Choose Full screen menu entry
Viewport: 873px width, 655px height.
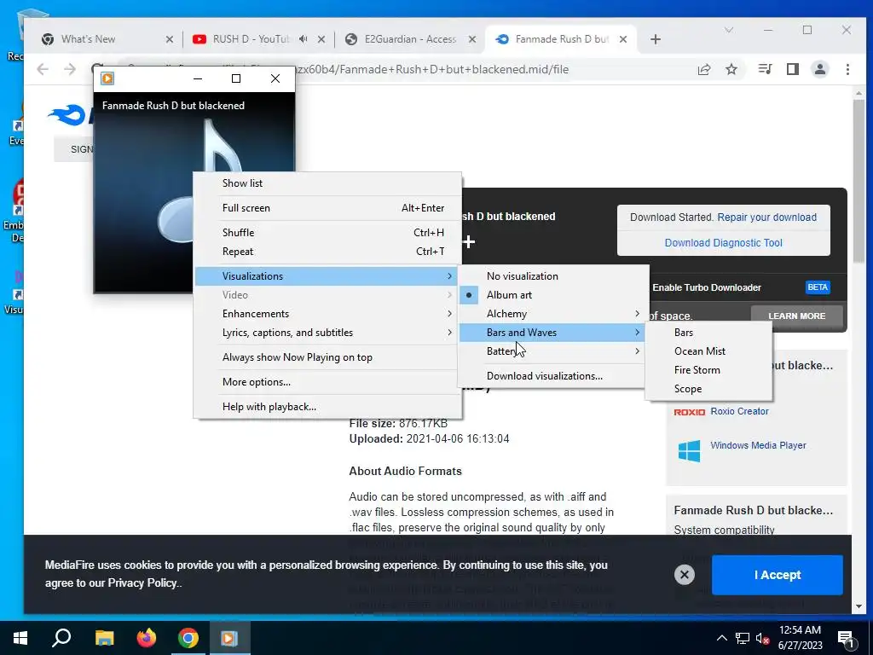pyautogui.click(x=327, y=208)
